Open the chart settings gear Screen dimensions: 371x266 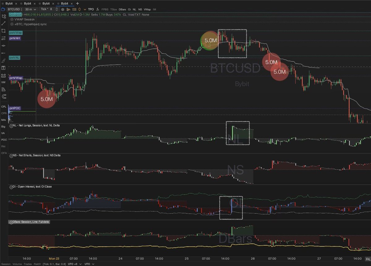(62, 9)
